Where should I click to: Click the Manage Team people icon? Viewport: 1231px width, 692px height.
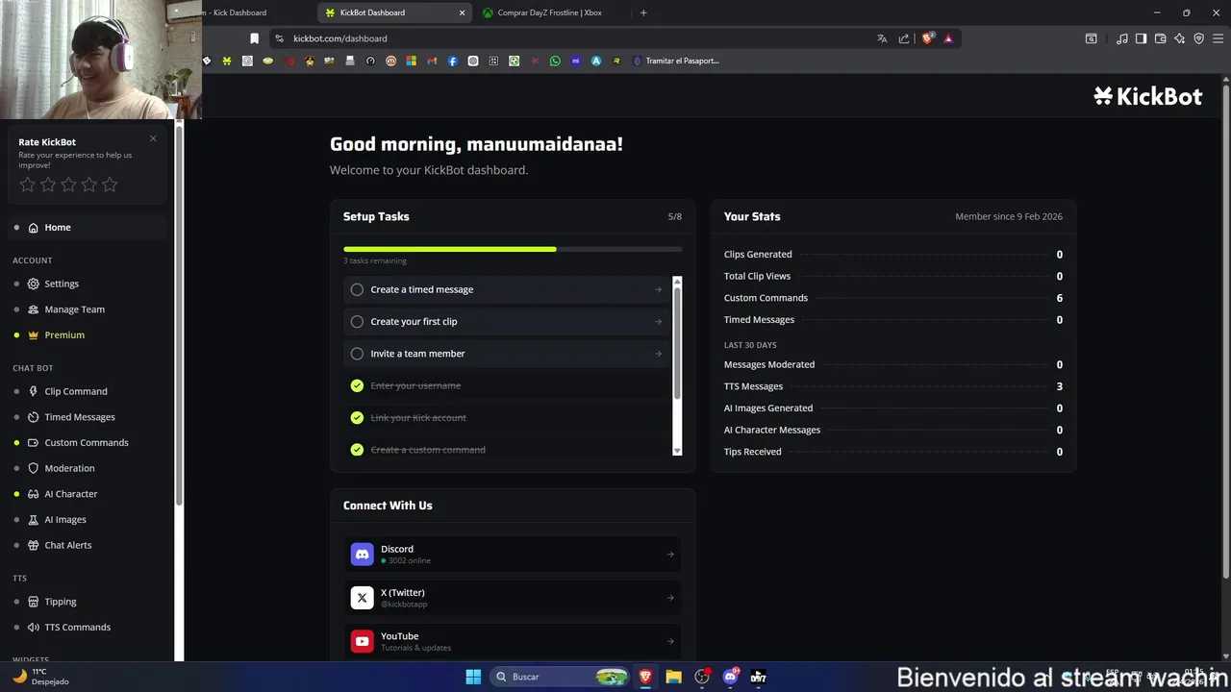[x=34, y=309]
